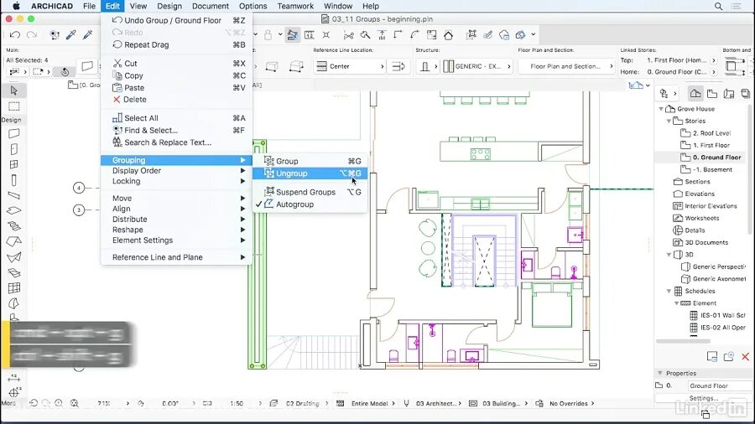Image resolution: width=755 pixels, height=424 pixels.
Task: Click the Suspend Groups icon
Action: 269,191
